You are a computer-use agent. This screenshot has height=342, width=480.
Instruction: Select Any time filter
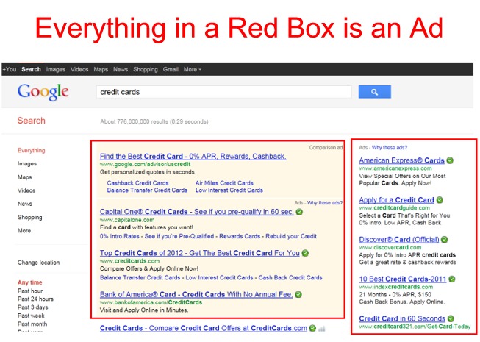(29, 282)
